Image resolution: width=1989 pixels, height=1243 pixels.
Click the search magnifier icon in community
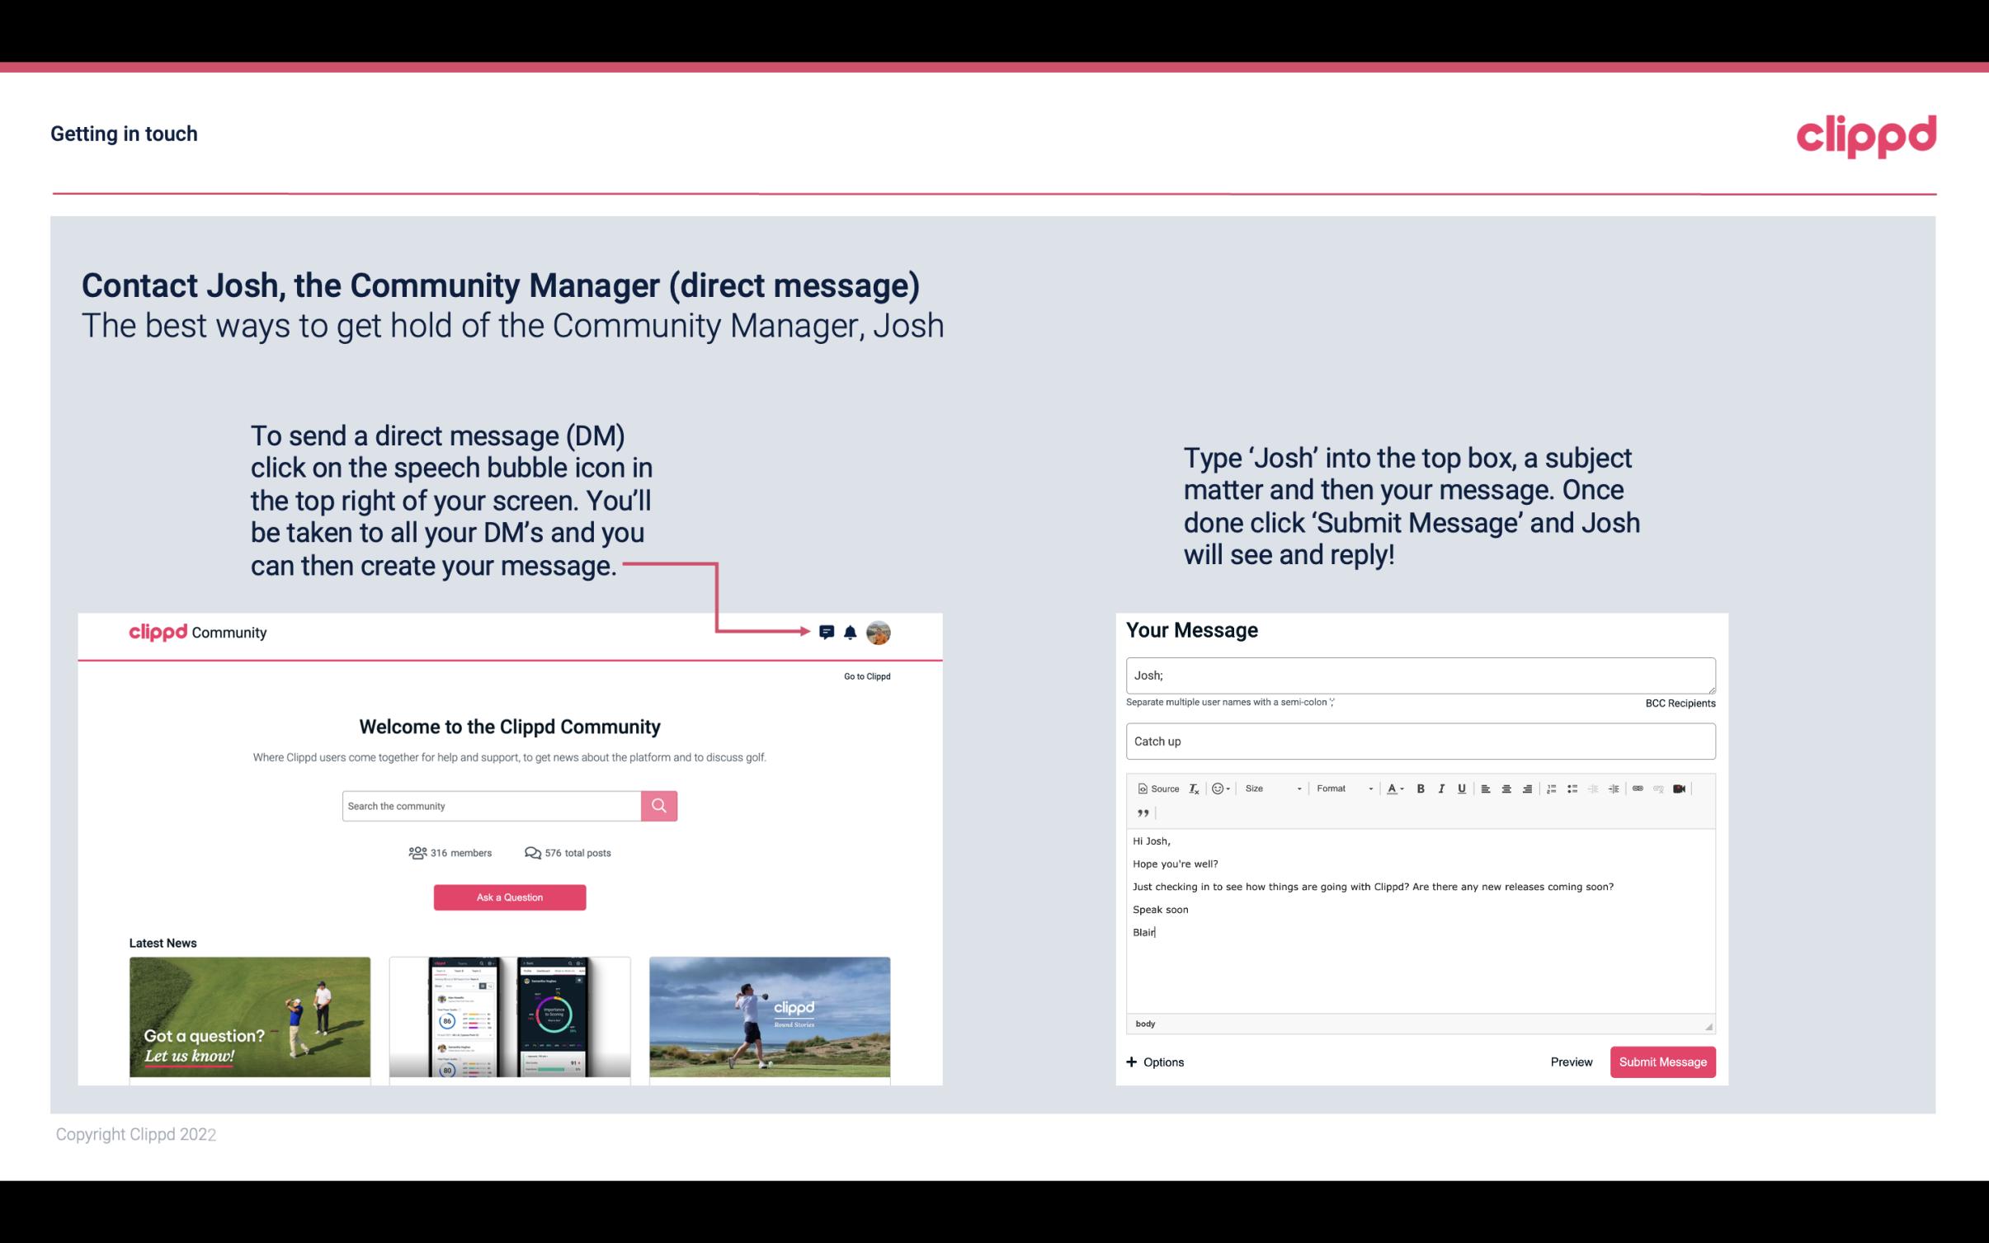tap(658, 805)
